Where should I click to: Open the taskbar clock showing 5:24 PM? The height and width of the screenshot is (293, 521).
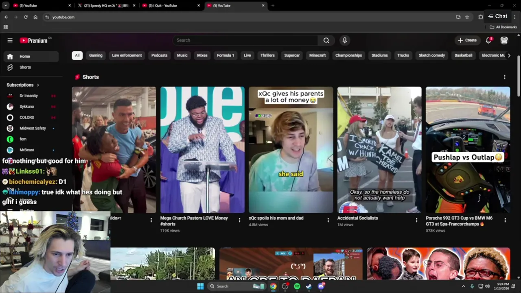501,286
